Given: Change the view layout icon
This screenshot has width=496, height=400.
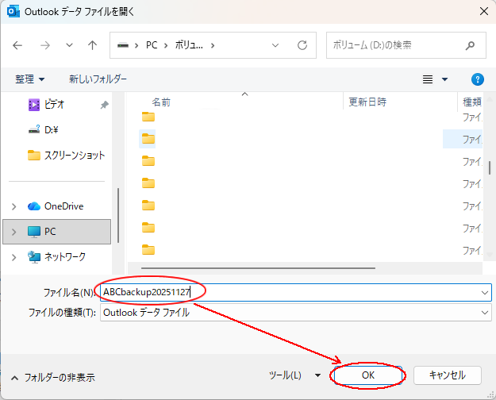Looking at the screenshot, I should coord(428,79).
